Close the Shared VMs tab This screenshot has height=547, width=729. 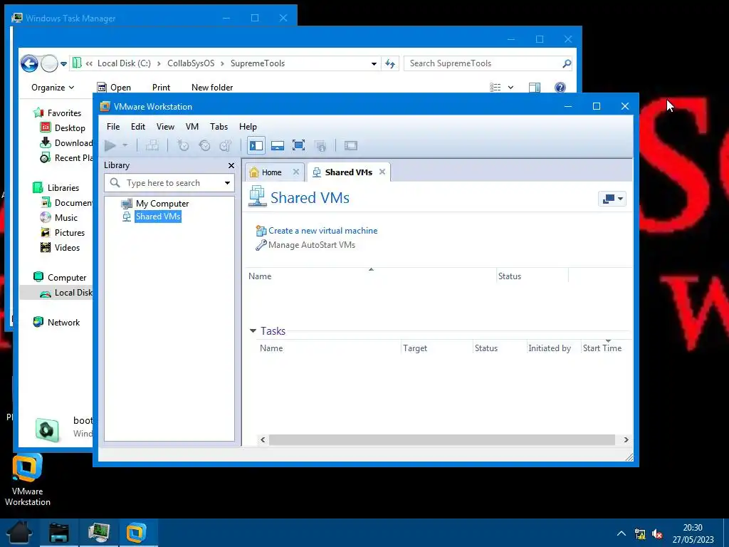382,172
